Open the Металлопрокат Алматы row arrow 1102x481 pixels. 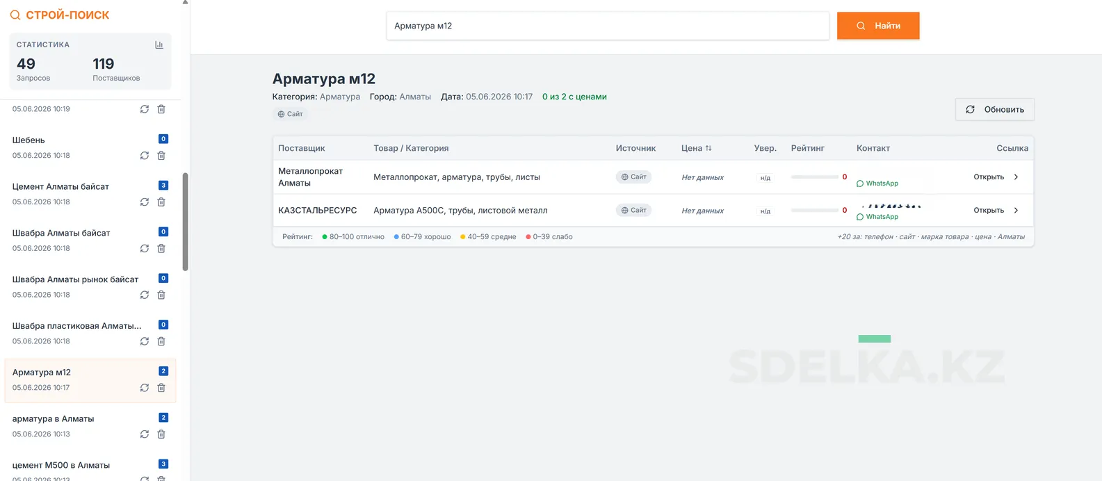(1016, 177)
